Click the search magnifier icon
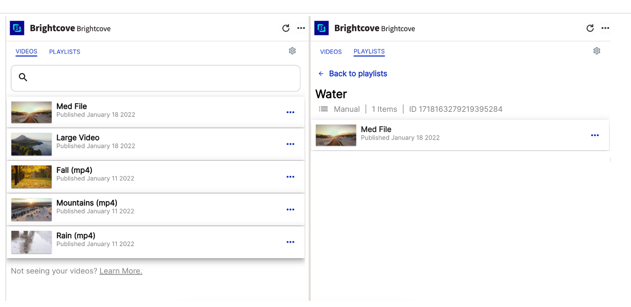 point(23,77)
